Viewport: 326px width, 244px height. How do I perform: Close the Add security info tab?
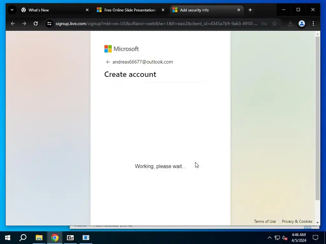239,10
